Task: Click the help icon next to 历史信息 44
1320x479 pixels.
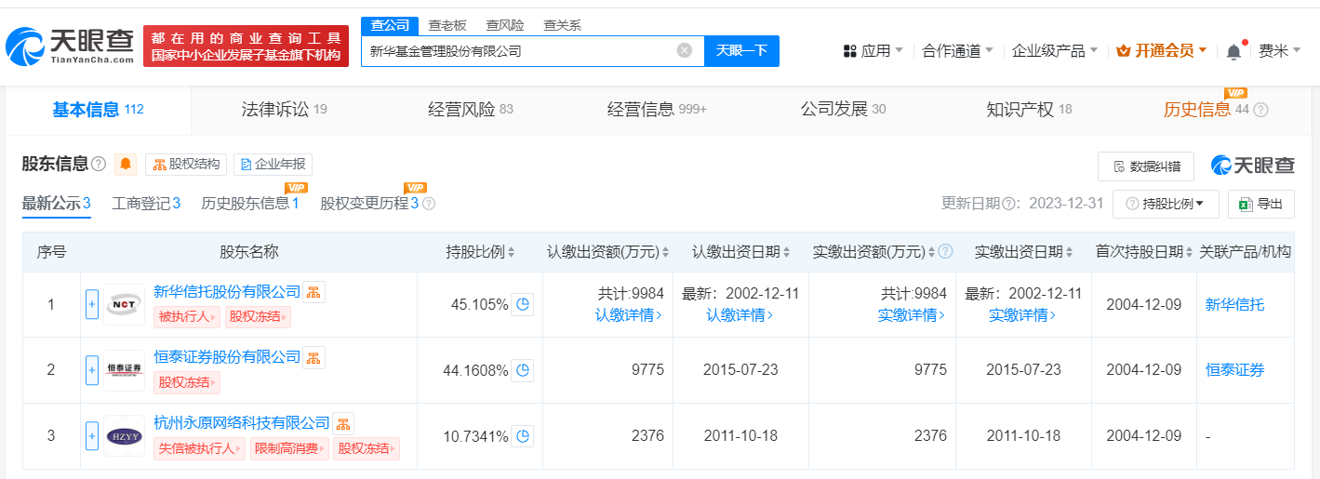Action: [x=1261, y=110]
